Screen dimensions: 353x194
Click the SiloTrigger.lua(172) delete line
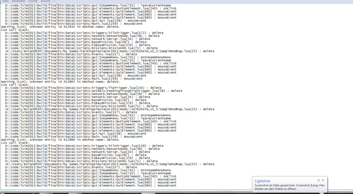tap(84, 33)
